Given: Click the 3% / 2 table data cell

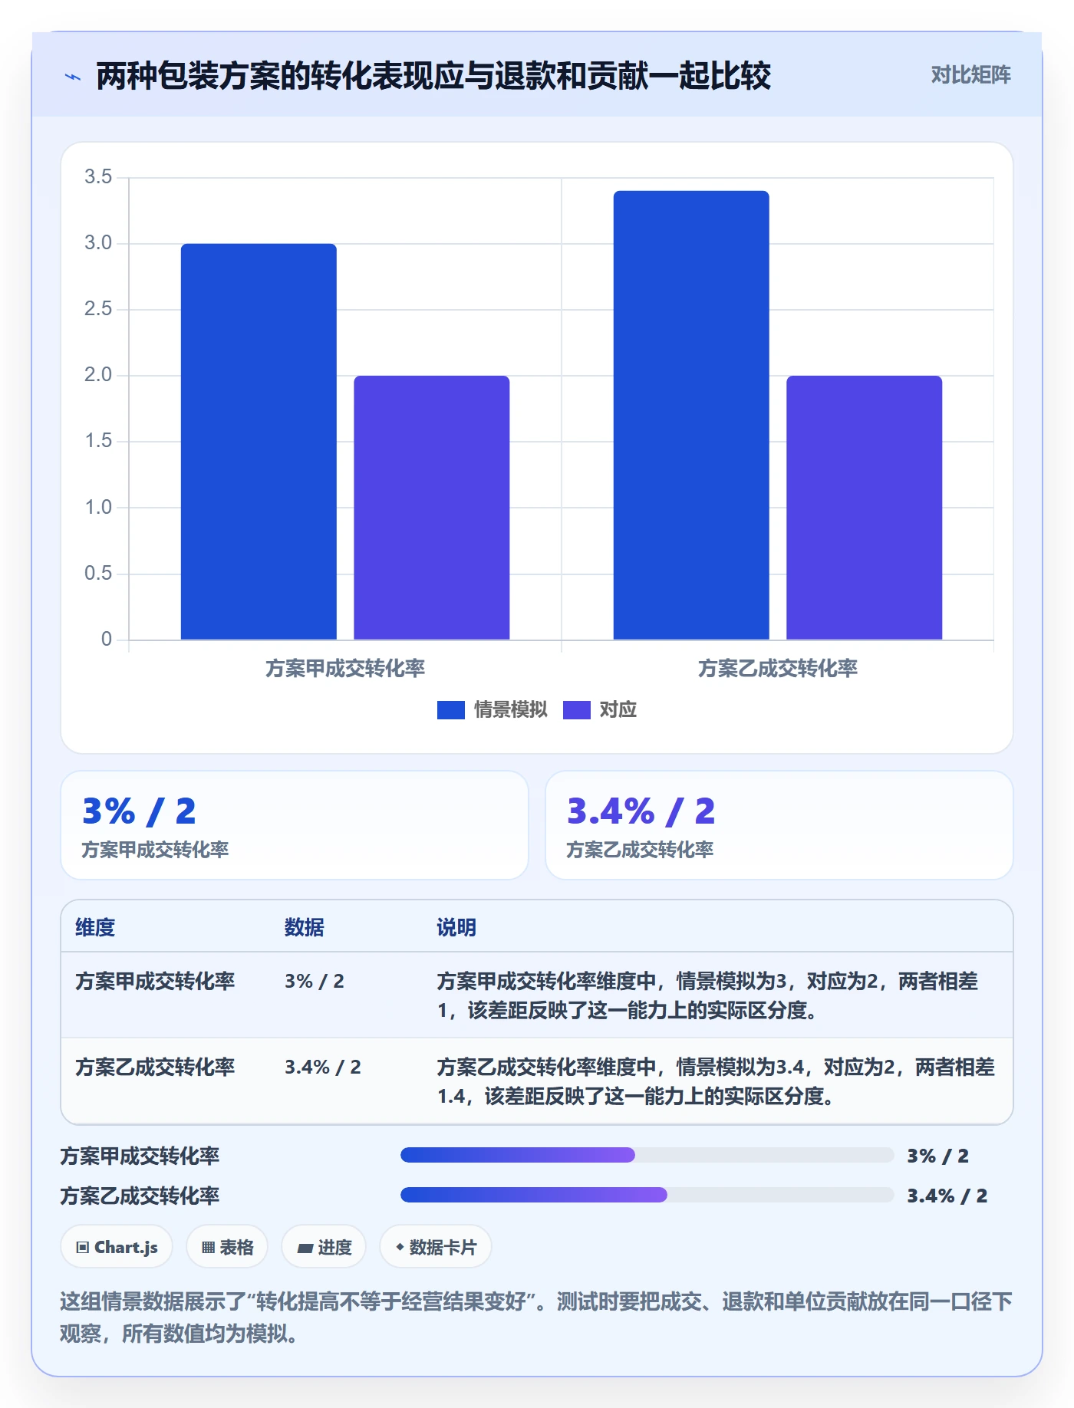Looking at the screenshot, I should [x=315, y=982].
